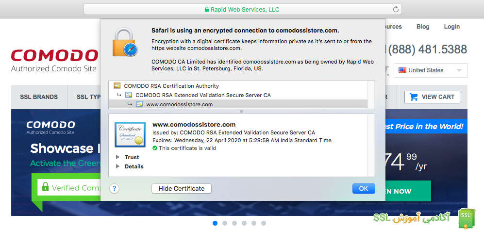Select the fifth carousel dot
Screen dimensions: 484x230
pos(254,223)
